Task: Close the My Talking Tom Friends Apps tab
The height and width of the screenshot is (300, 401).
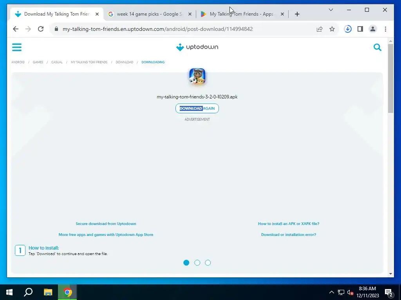Action: pos(282,14)
